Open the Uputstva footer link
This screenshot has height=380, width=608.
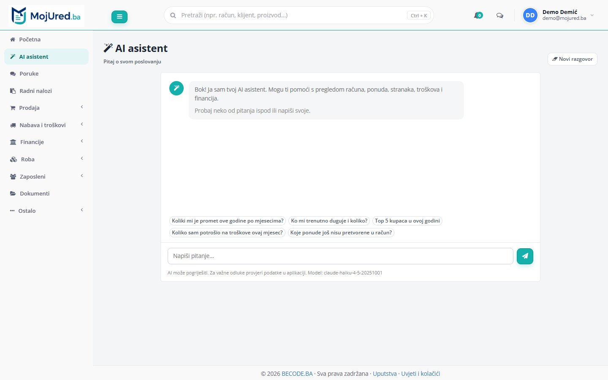pyautogui.click(x=385, y=374)
